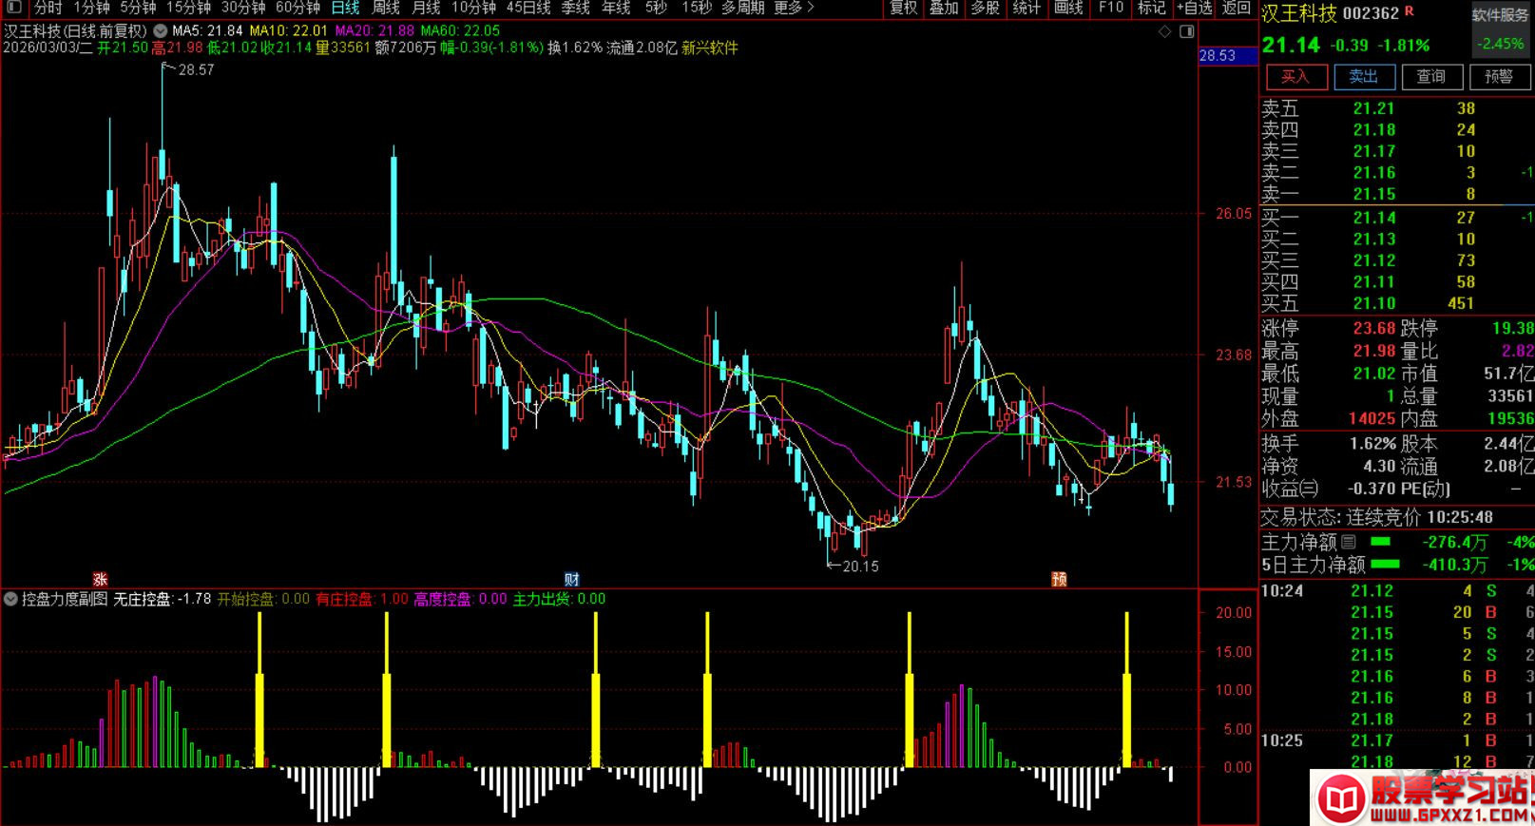1535x826 pixels.
Task: Click the list icon beside 主力净额
Action: pos(1349,542)
